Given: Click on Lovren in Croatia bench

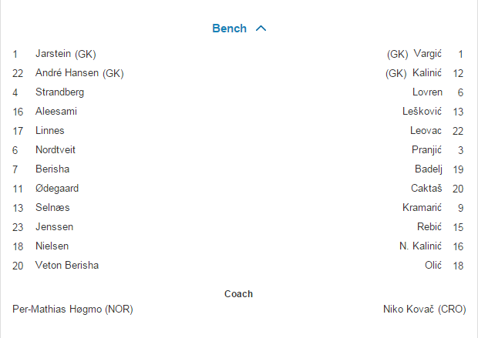Looking at the screenshot, I should click(x=427, y=92).
